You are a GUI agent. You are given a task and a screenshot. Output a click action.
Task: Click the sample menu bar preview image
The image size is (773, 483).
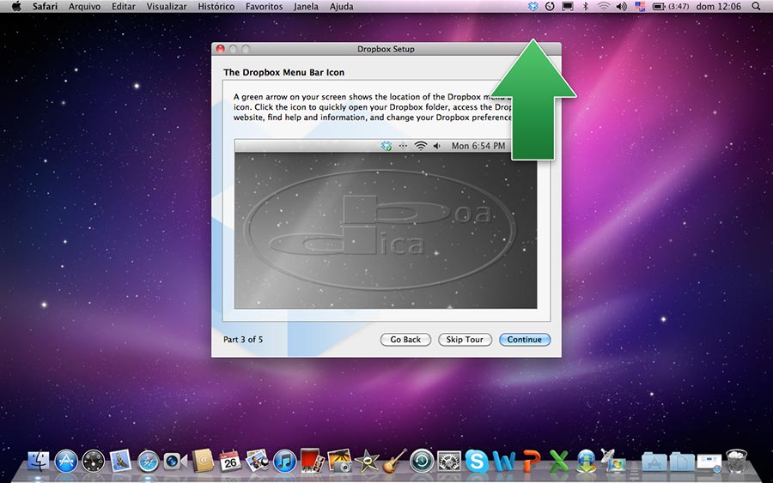pyautogui.click(x=386, y=224)
